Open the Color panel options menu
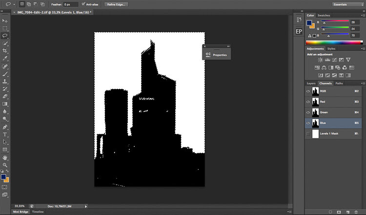This screenshot has width=366, height=215. pyautogui.click(x=363, y=16)
